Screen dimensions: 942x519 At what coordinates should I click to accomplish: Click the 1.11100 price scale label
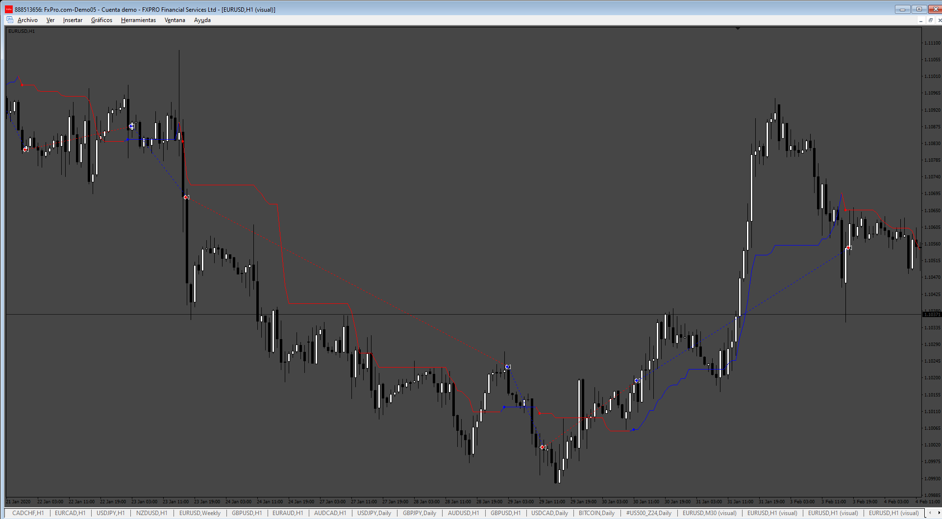tap(932, 43)
